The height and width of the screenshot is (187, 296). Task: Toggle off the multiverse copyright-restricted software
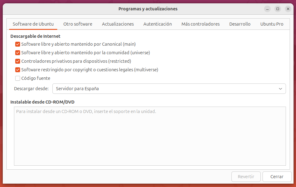17,70
